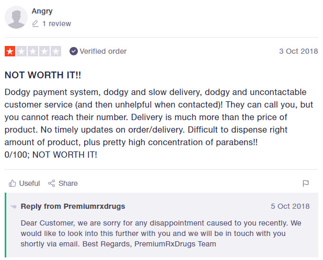
Task: Click "Reply from Premiumrxdrugs" heading
Action: coord(73,206)
